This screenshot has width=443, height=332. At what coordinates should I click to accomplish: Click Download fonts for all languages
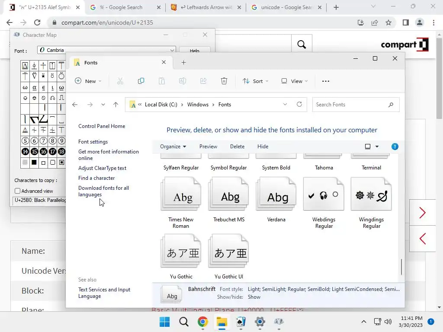[x=103, y=191]
